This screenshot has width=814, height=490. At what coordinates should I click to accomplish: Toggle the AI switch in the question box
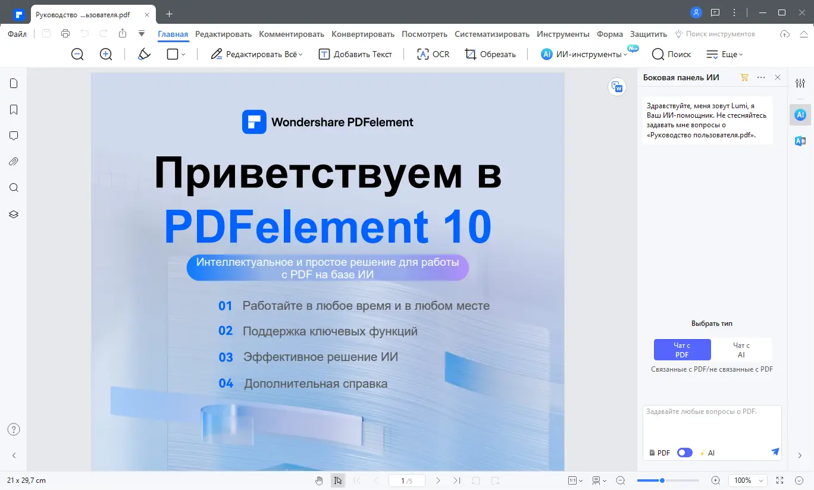tap(684, 453)
